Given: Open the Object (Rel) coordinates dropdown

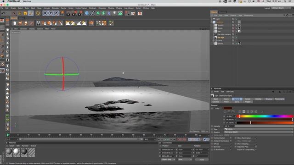Looking at the screenshot, I should 168,159.
